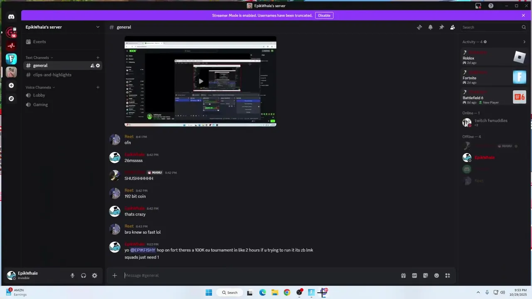
Task: Create a channel in Voice Channels
Action: click(98, 87)
